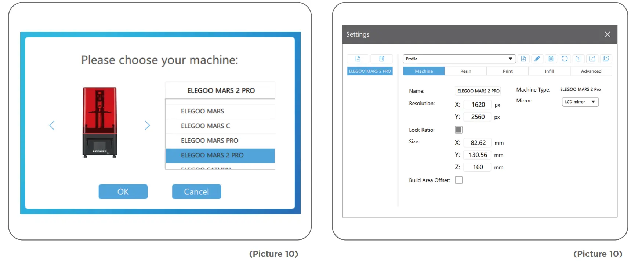Enable the Build Area Offset checkbox

coord(458,180)
